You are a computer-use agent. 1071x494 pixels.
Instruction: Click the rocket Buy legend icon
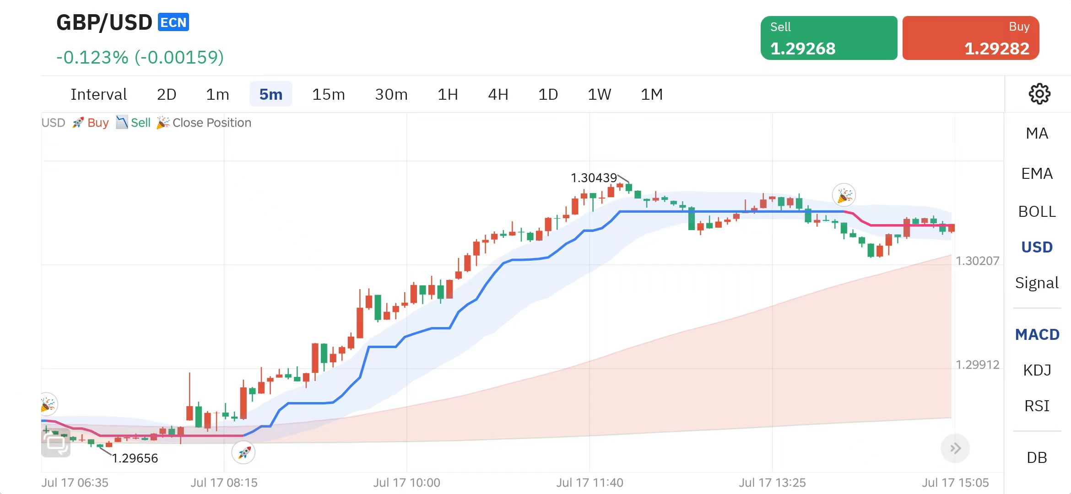[78, 123]
